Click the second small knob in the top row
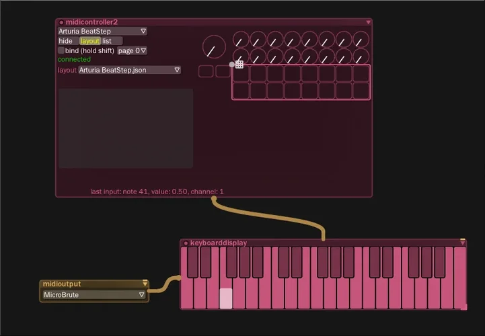Viewport: 485px width, 336px height. 258,40
